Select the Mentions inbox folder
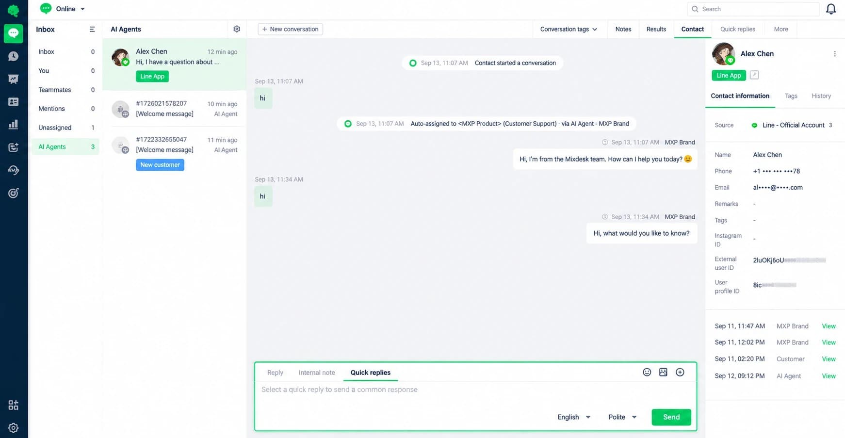 coord(65,109)
